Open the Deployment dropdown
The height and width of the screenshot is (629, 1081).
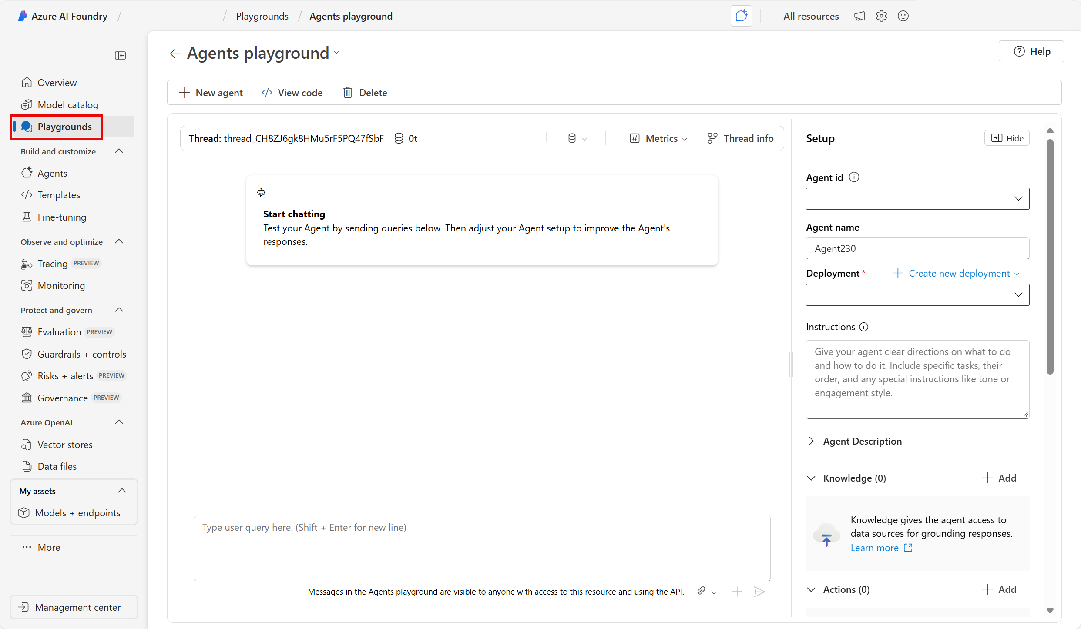917,295
